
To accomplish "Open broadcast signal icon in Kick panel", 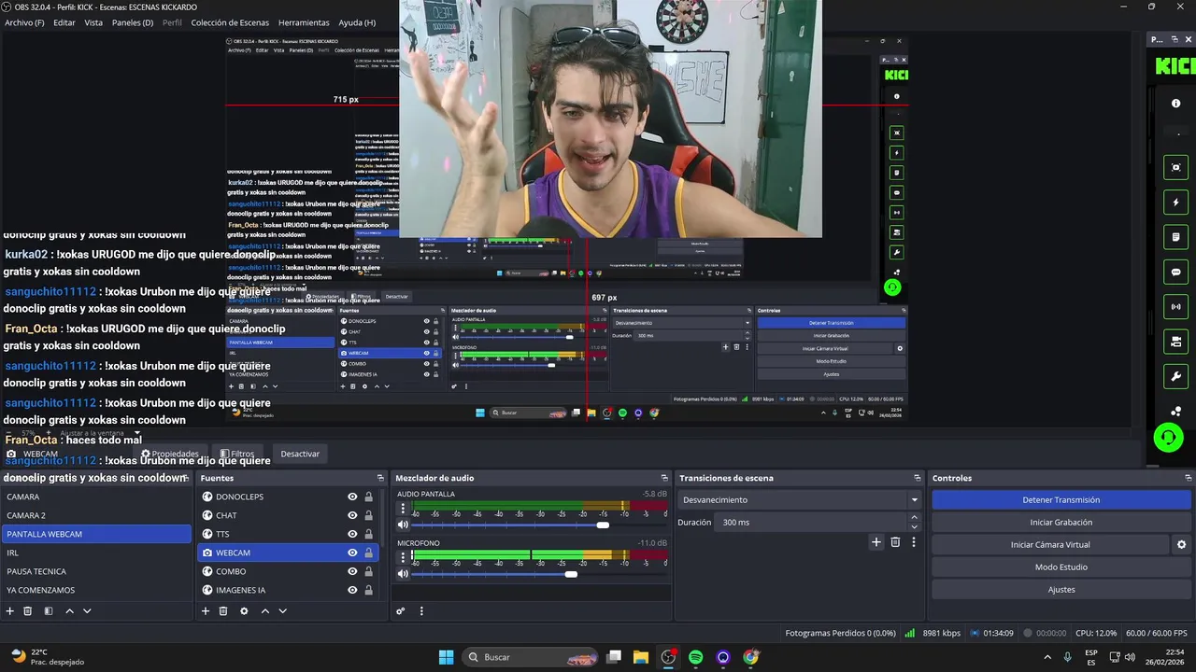I will 1176,307.
